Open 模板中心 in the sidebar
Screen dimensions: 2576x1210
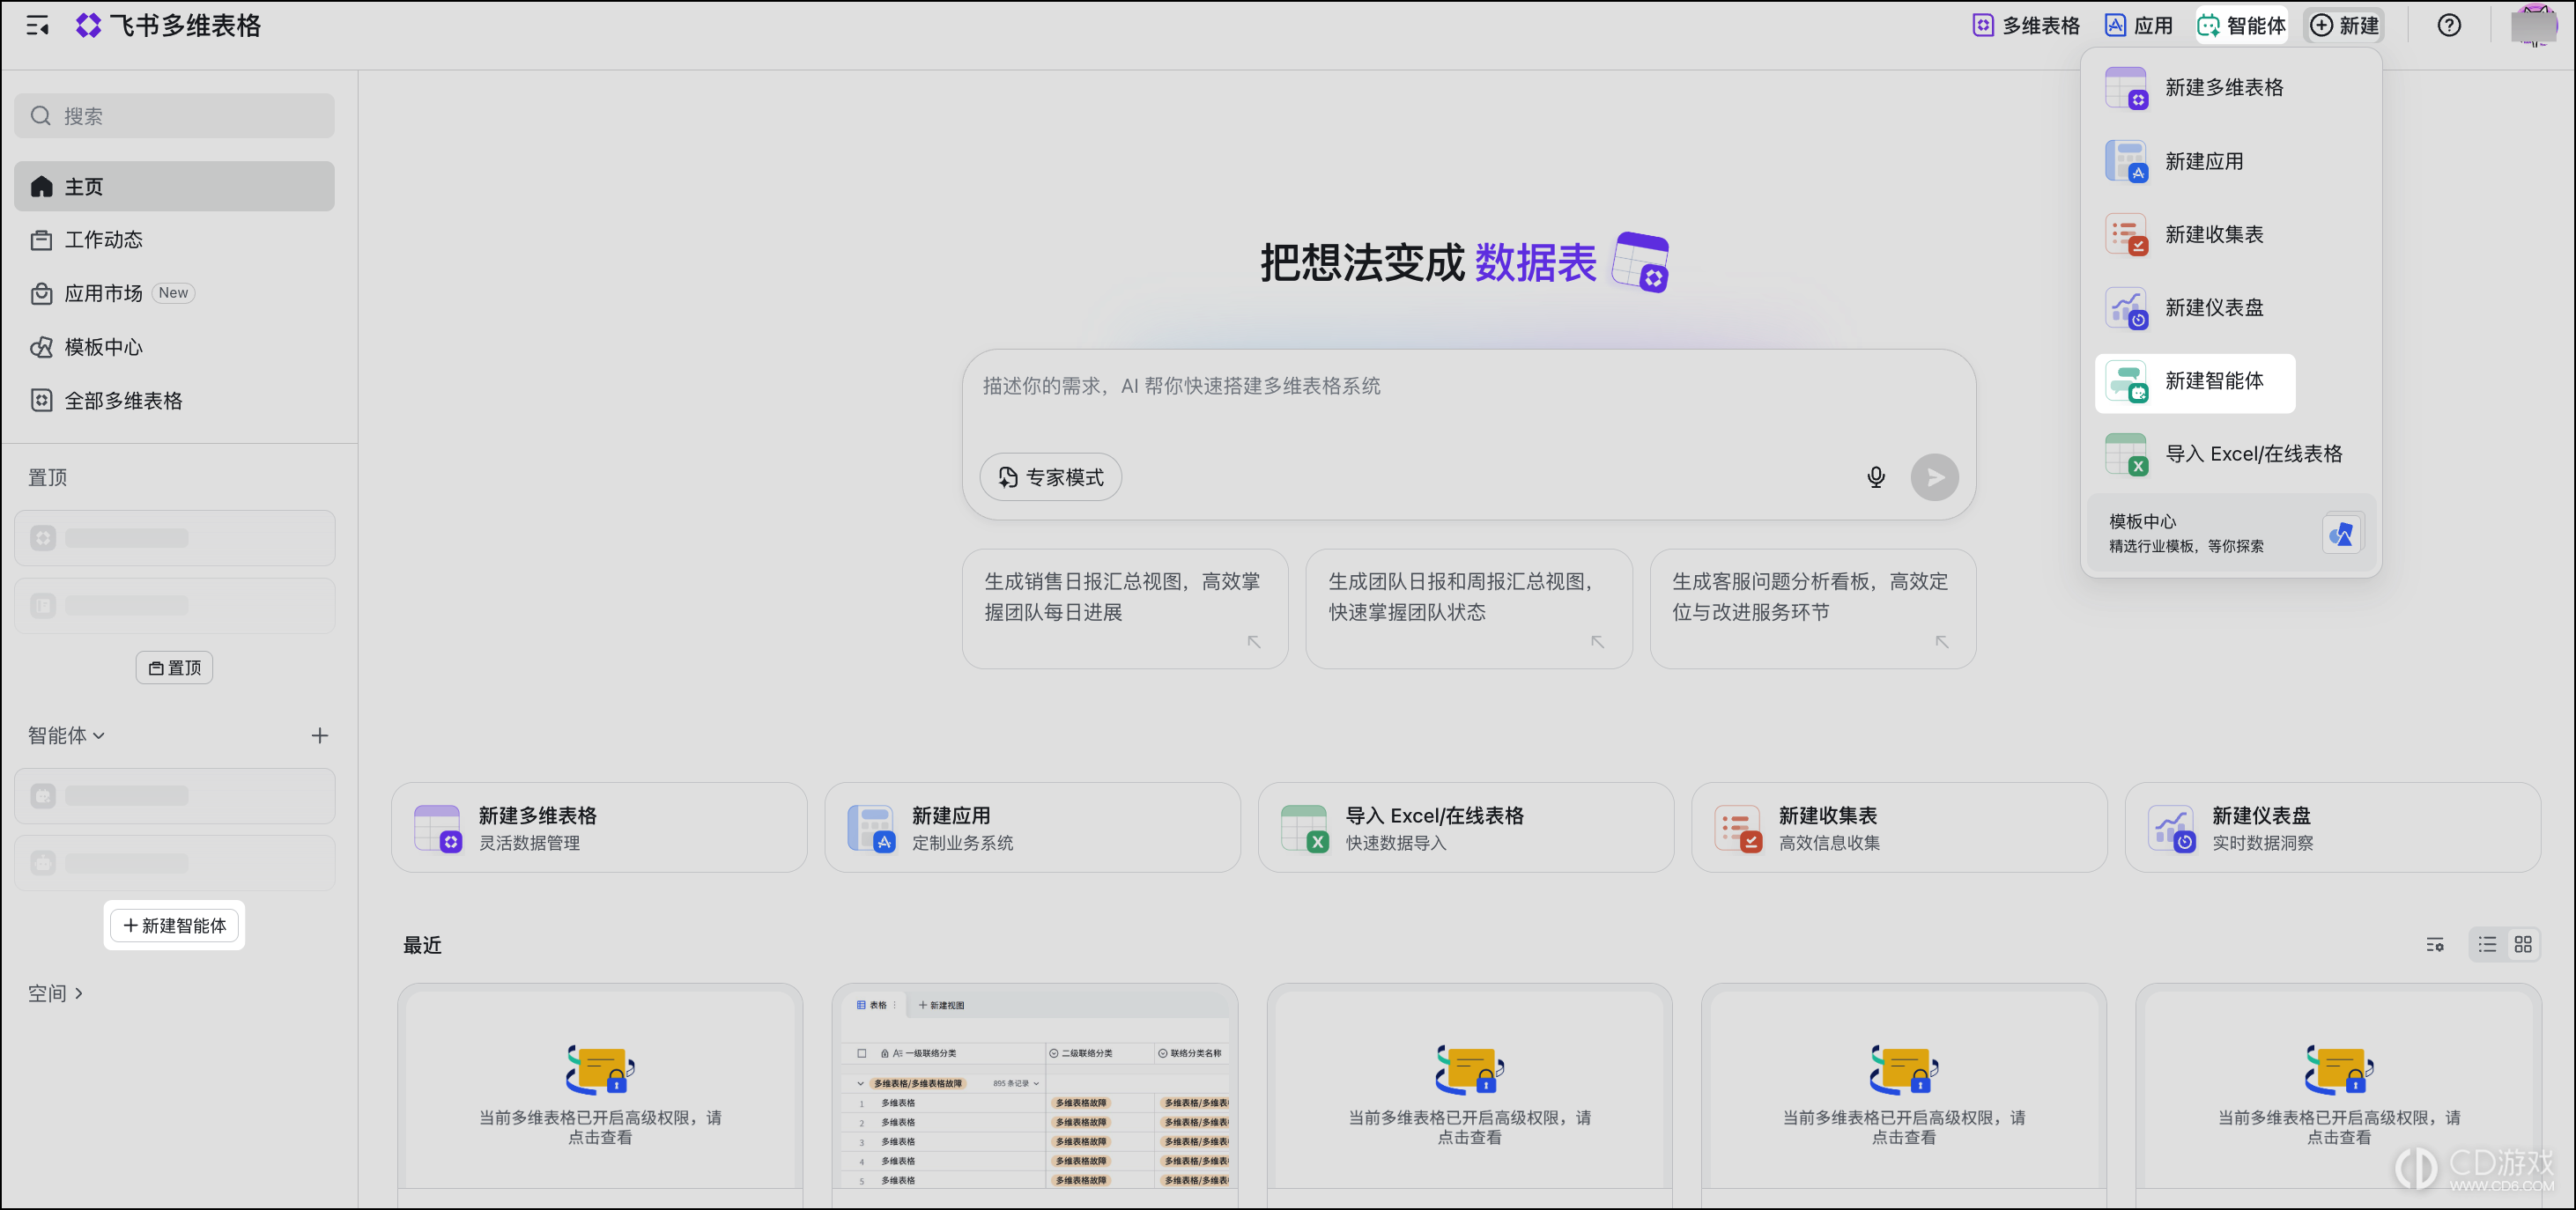(x=174, y=348)
